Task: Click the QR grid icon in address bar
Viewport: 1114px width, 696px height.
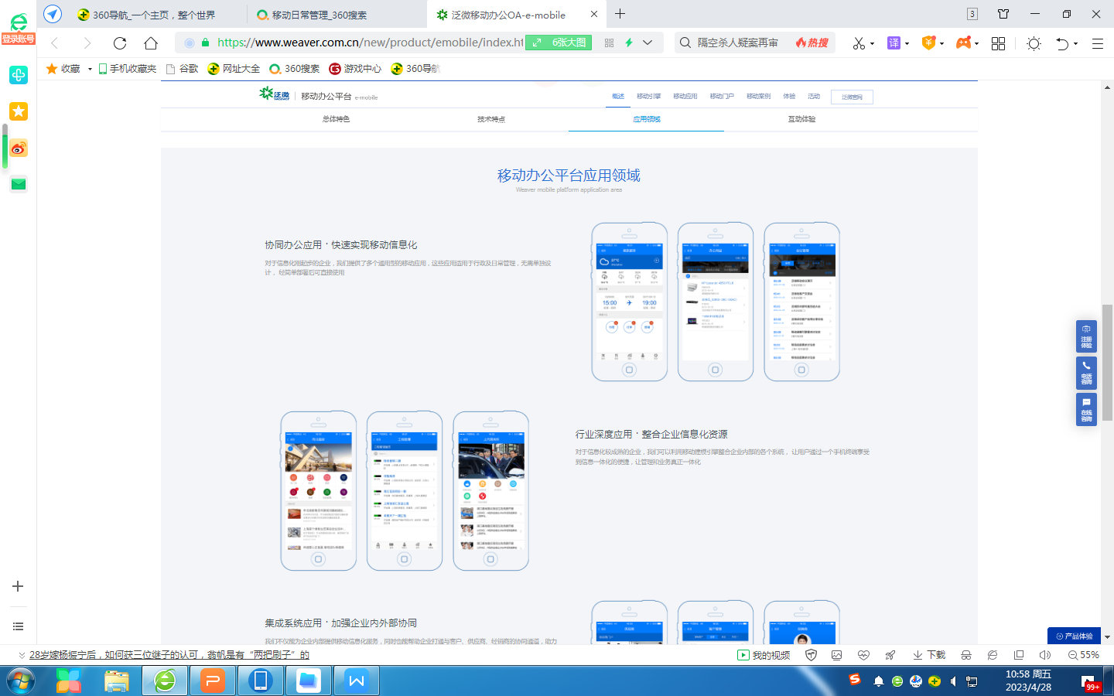Action: coord(609,43)
